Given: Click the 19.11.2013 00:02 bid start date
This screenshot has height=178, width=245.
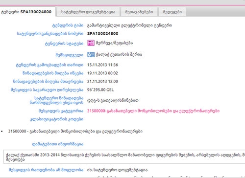Looking at the screenshot, I should tap(102, 73).
